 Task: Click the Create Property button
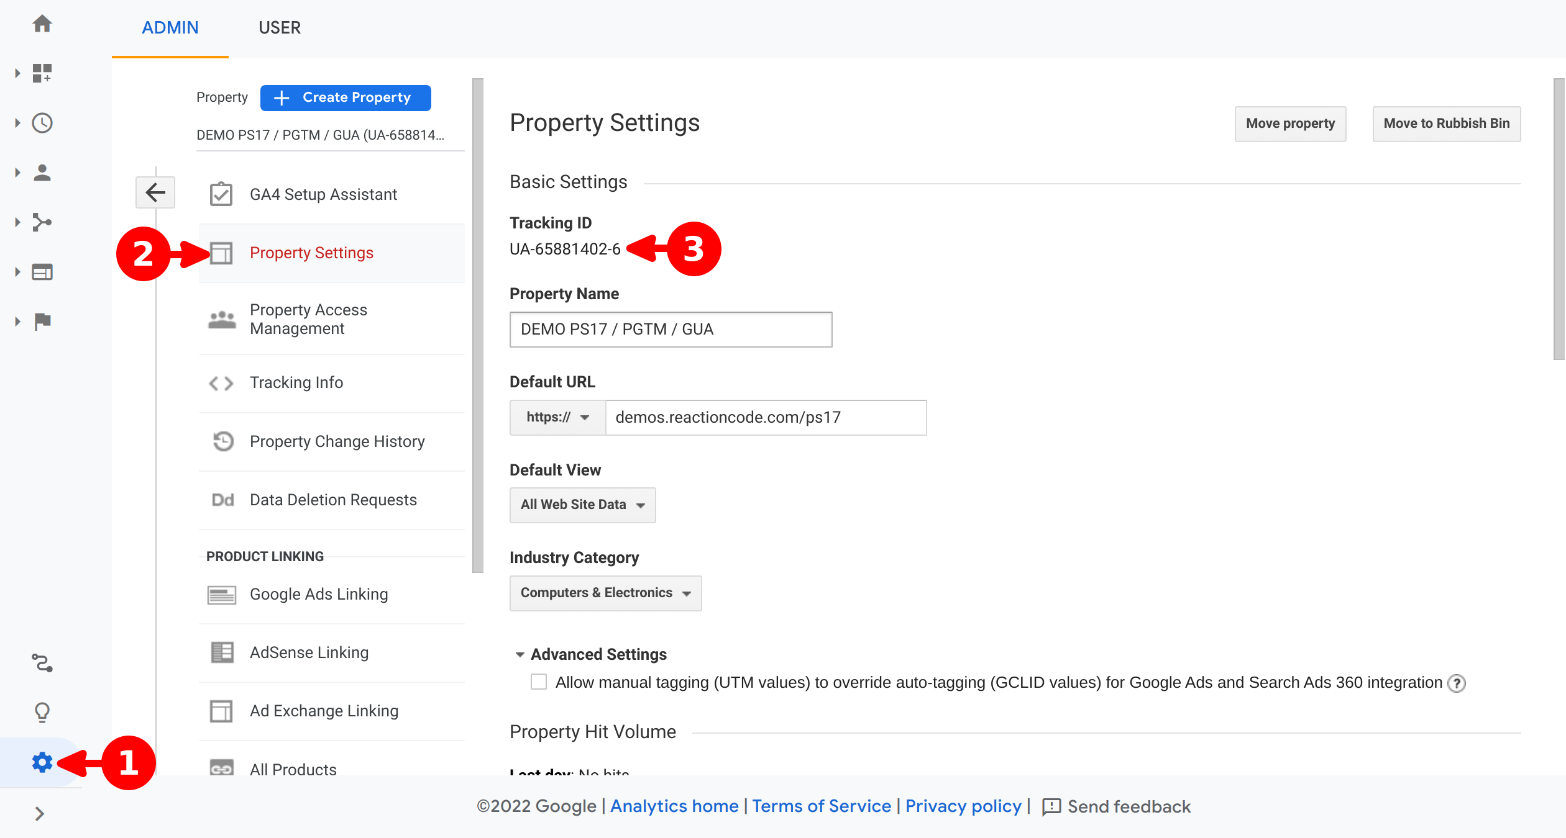click(346, 98)
